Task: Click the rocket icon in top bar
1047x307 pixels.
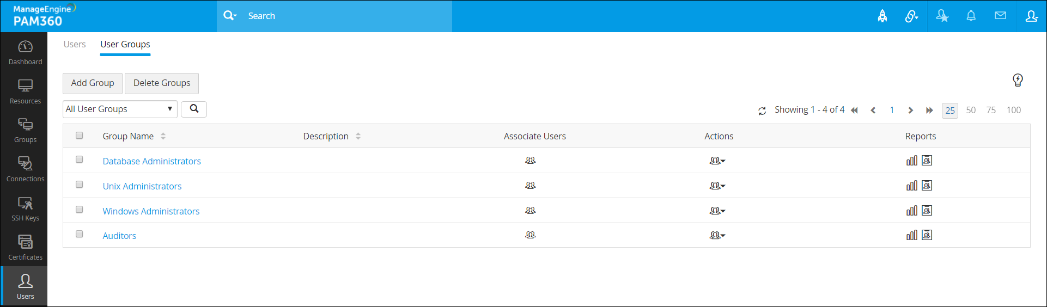Action: tap(882, 16)
